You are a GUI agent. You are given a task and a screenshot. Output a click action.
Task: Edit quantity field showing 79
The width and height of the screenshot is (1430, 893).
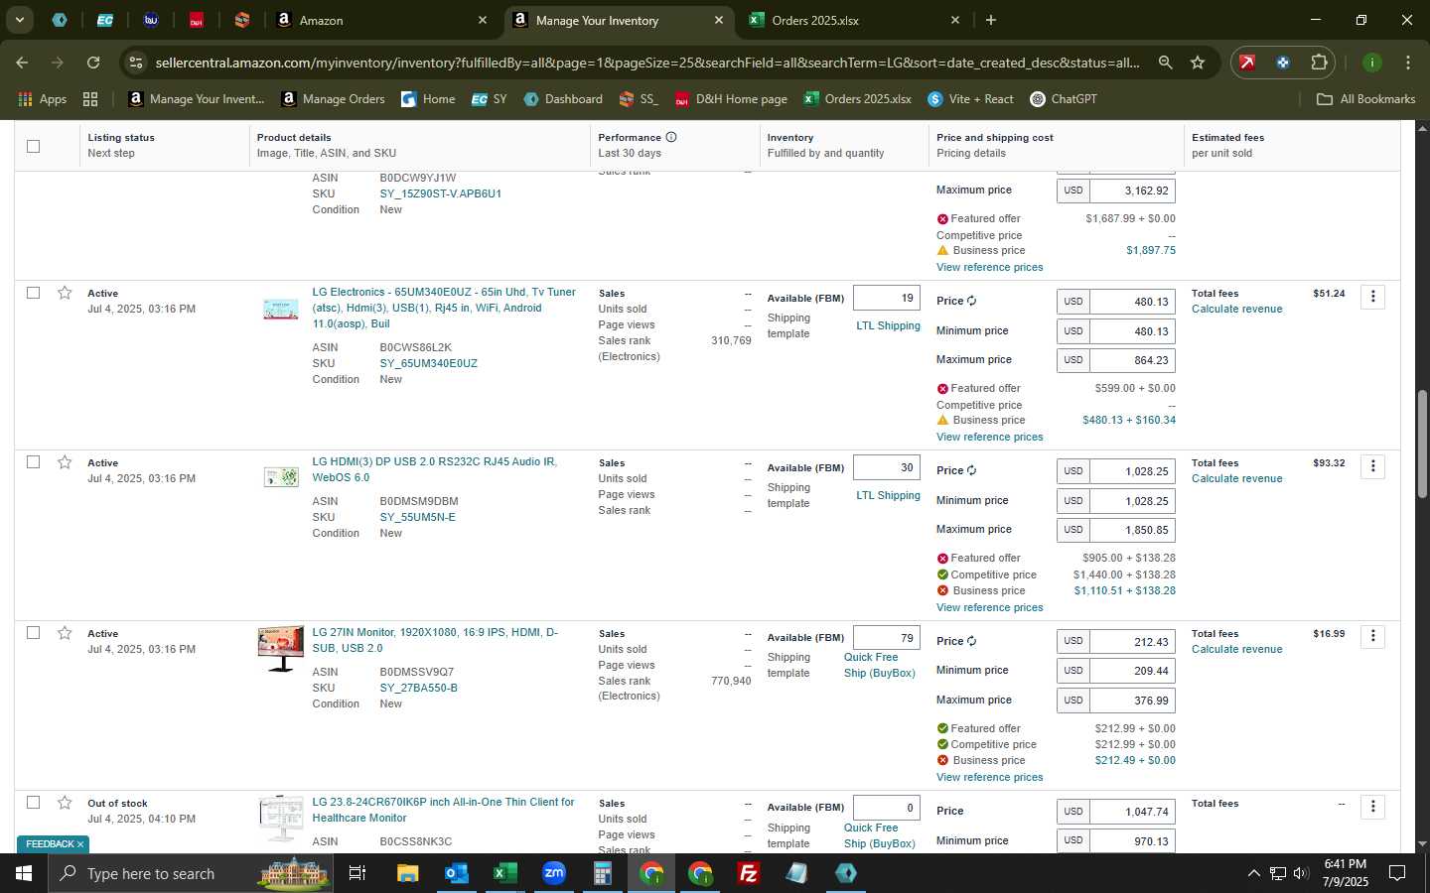(x=887, y=638)
